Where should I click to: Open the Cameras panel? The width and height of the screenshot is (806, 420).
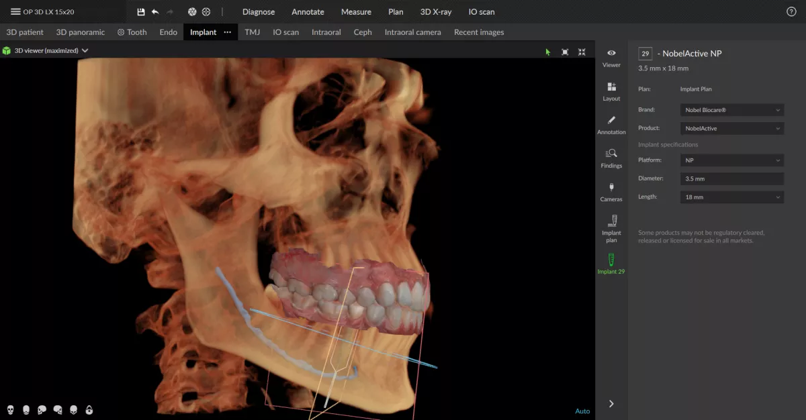611,192
